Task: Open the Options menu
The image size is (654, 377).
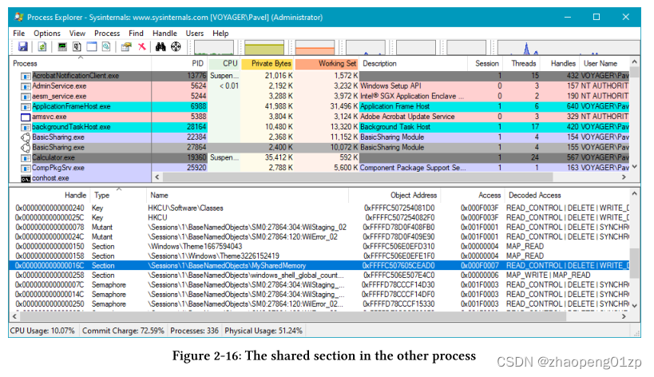Action: tap(46, 34)
